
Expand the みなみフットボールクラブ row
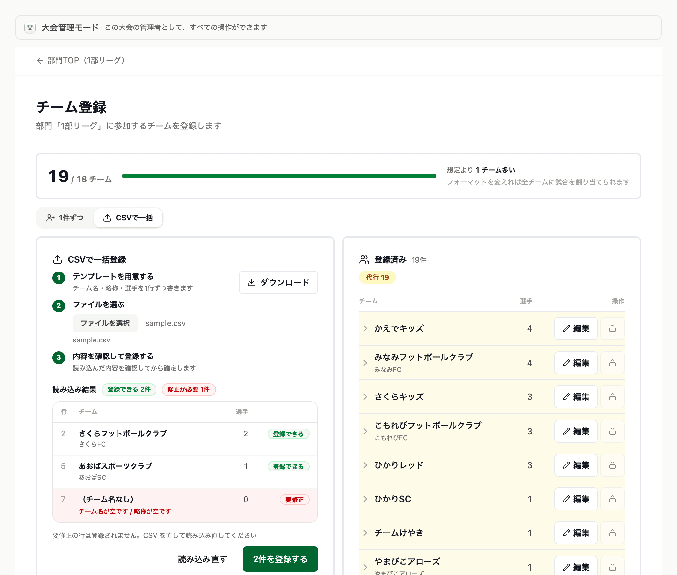click(x=365, y=363)
